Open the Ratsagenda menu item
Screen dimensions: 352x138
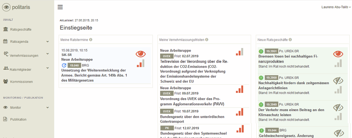click(x=19, y=42)
